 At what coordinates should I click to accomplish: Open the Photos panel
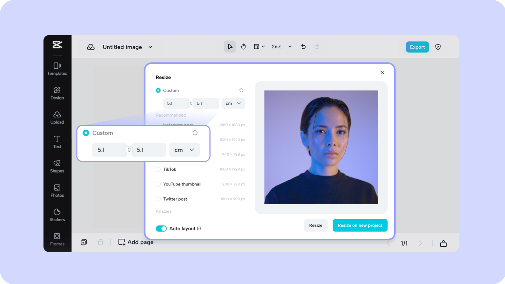[x=57, y=191]
